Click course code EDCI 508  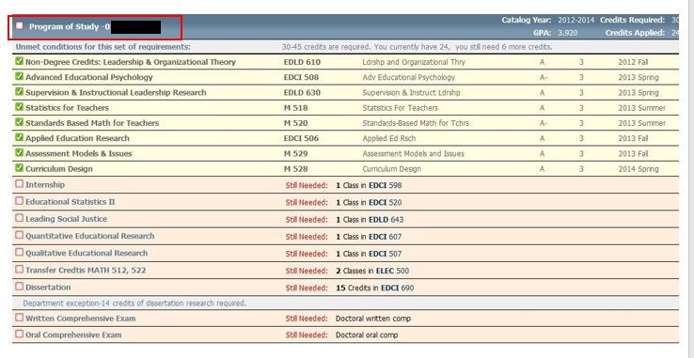pos(301,77)
